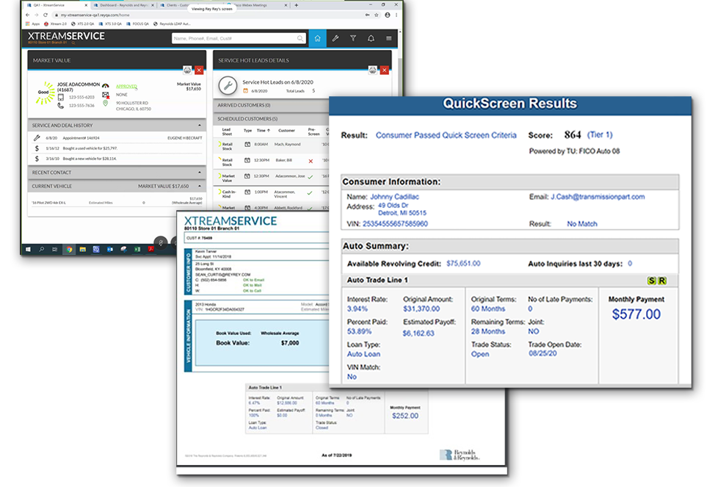Click the Retail Stock lead sheet for Mach, Raymond
The image size is (715, 487).
coord(227,146)
